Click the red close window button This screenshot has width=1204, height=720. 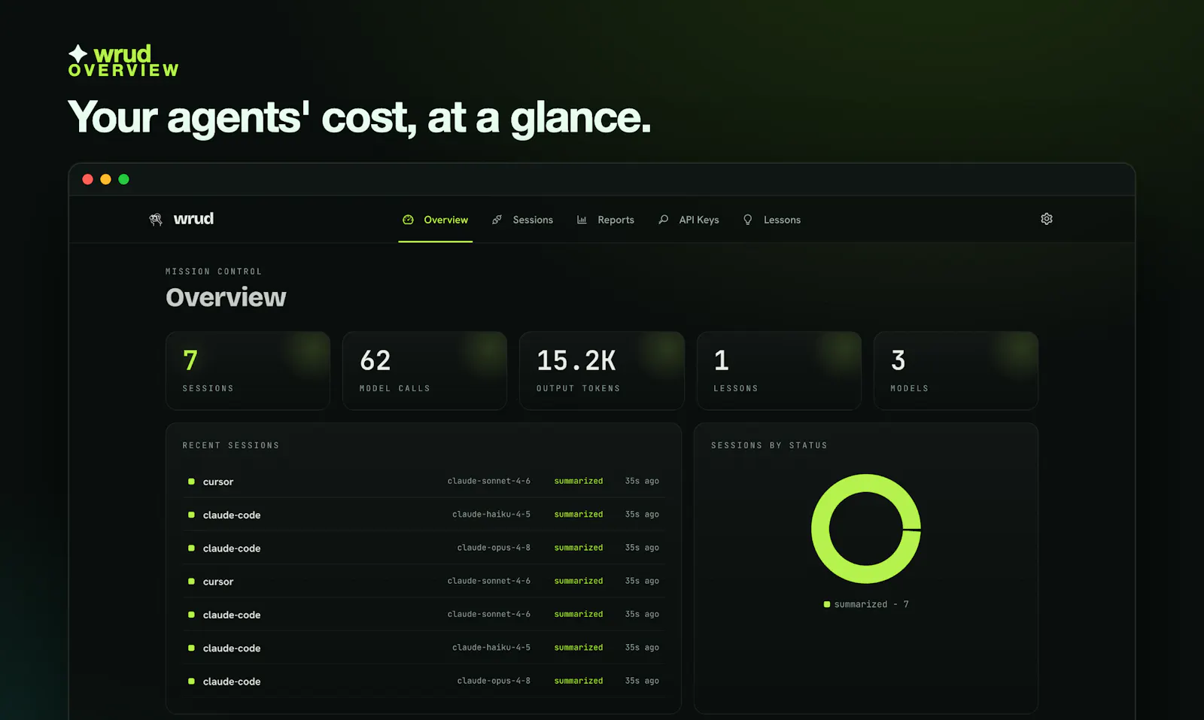tap(87, 179)
